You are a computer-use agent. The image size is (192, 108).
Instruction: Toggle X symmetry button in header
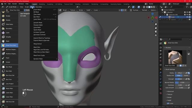tap(122, 10)
